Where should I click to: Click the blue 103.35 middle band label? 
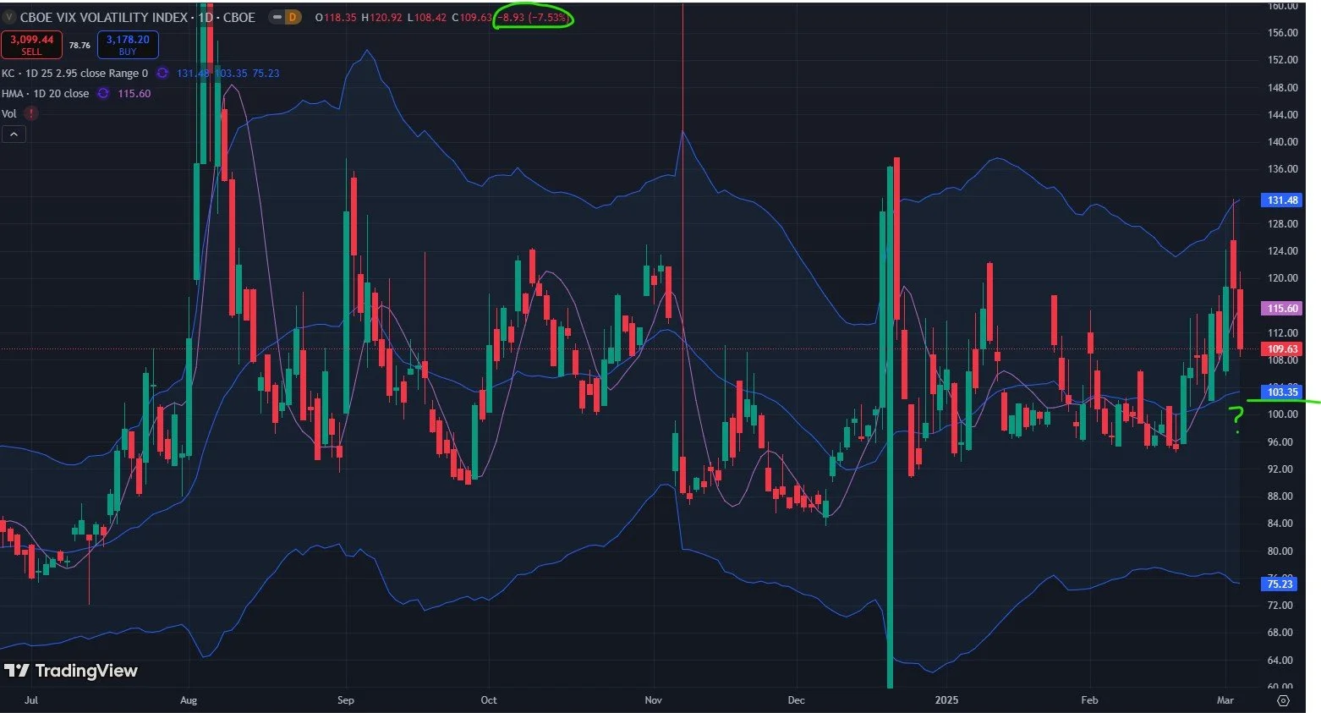click(x=1282, y=392)
